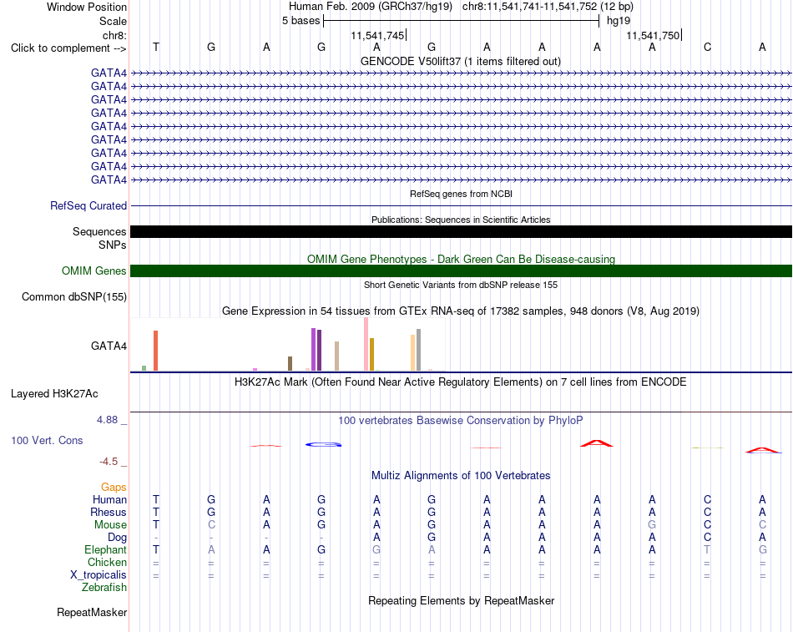The image size is (793, 632).
Task: Click the genome position header with '(12 bp)'
Action: pyautogui.click(x=461, y=7)
